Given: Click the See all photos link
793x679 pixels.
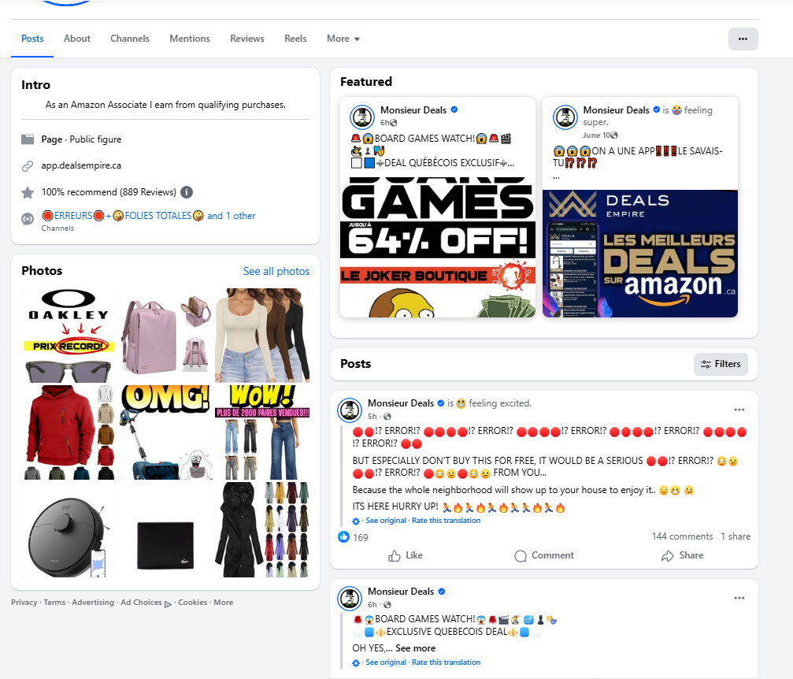Looking at the screenshot, I should [276, 272].
